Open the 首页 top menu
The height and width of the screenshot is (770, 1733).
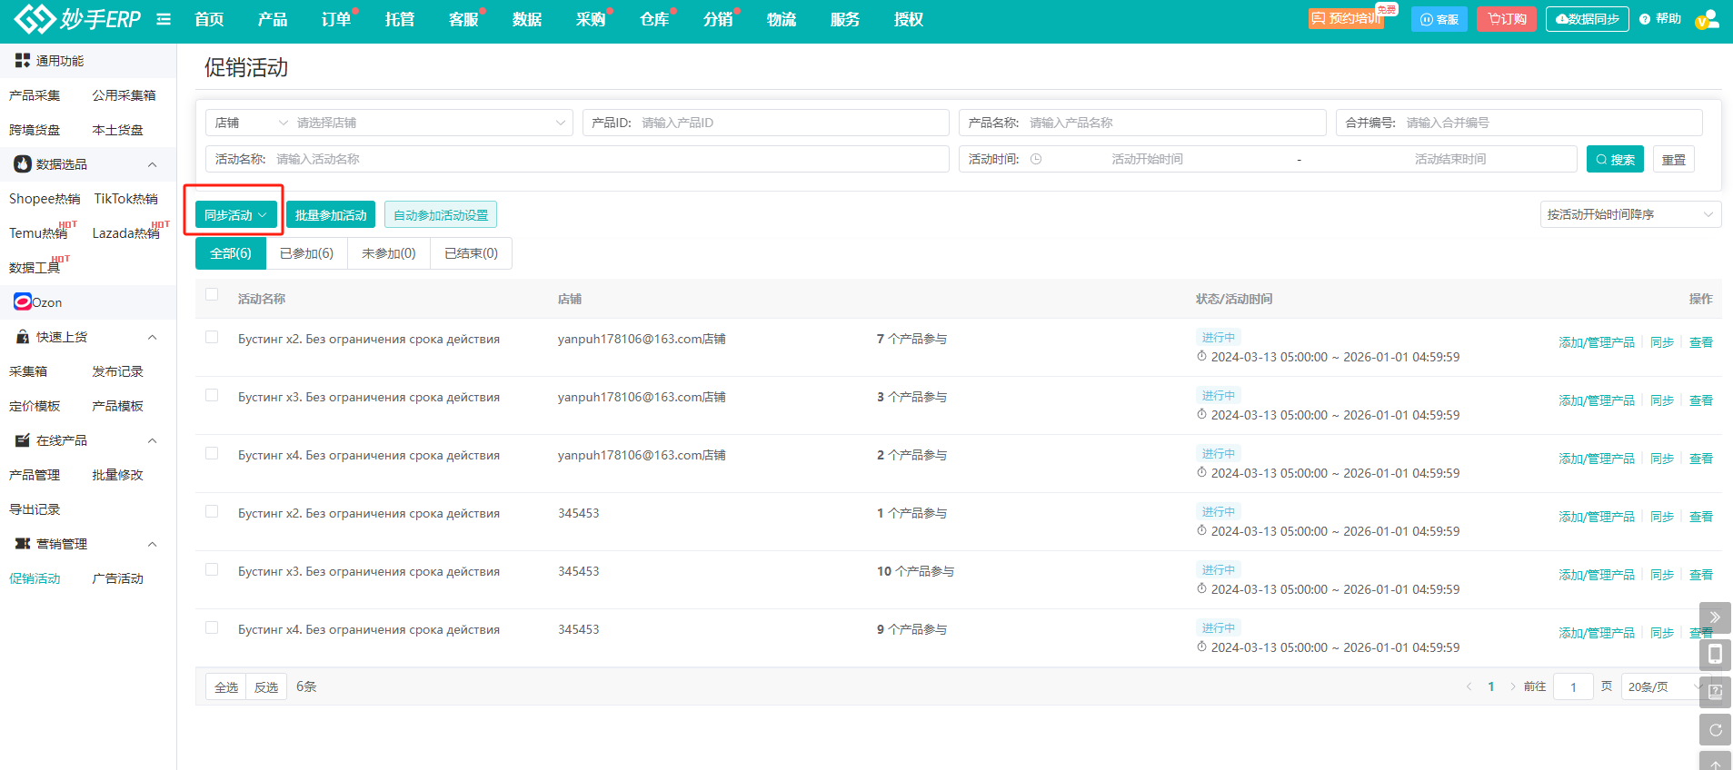(209, 19)
